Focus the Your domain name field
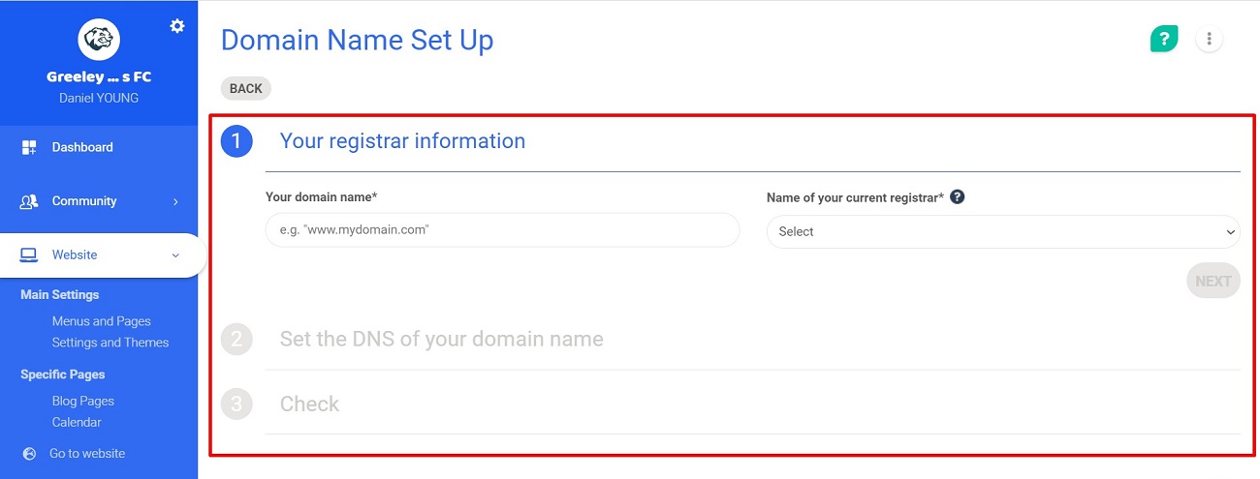 click(x=502, y=230)
